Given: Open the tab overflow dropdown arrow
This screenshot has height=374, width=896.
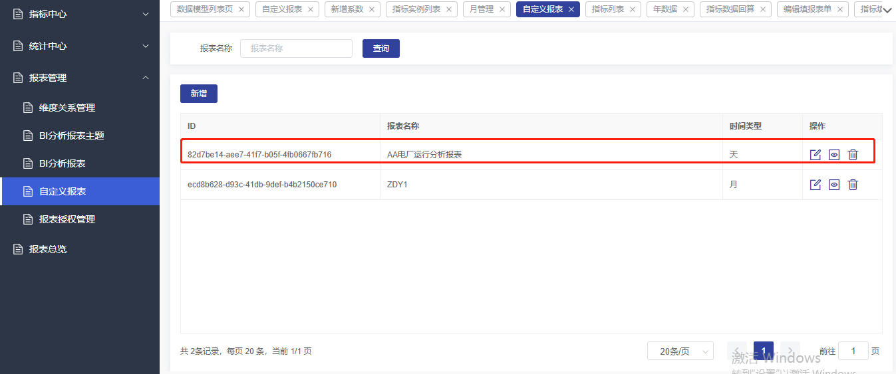Looking at the screenshot, I should tap(887, 10).
